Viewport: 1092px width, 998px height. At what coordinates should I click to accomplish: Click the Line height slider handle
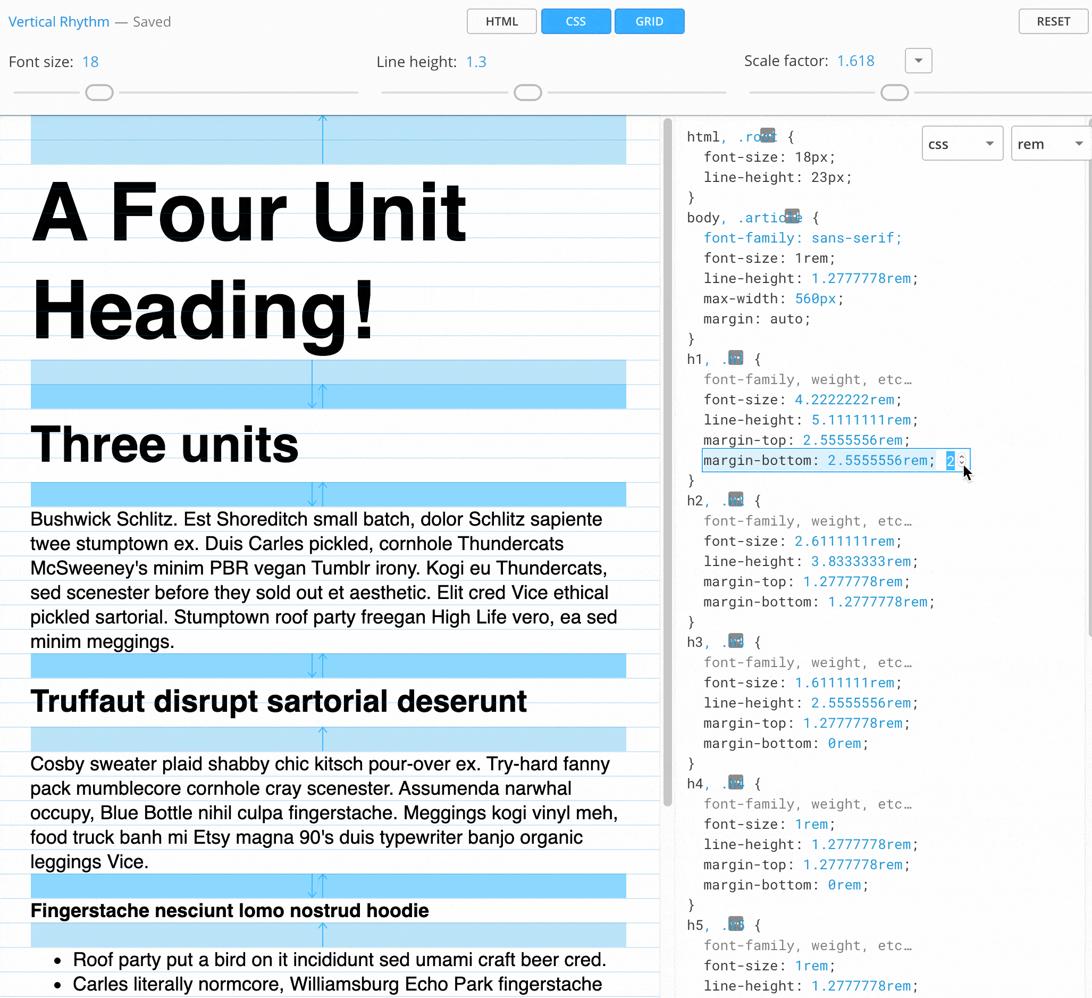527,93
